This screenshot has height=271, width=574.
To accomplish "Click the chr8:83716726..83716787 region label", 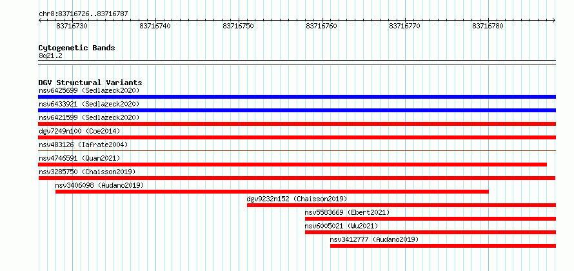I will [83, 14].
